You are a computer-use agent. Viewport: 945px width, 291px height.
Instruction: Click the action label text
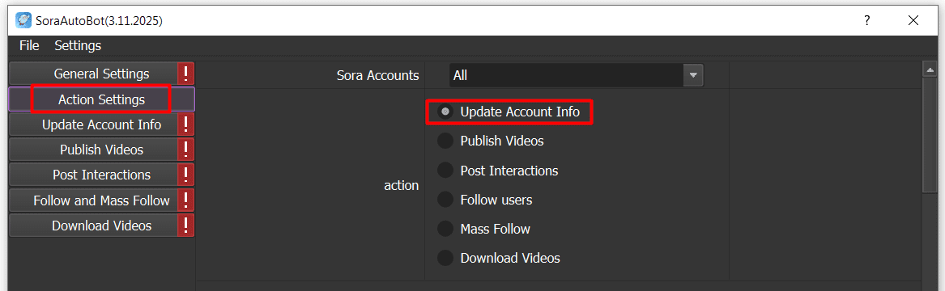click(402, 185)
